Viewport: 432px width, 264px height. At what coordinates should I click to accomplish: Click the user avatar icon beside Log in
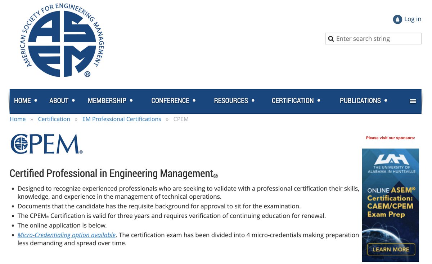(397, 19)
